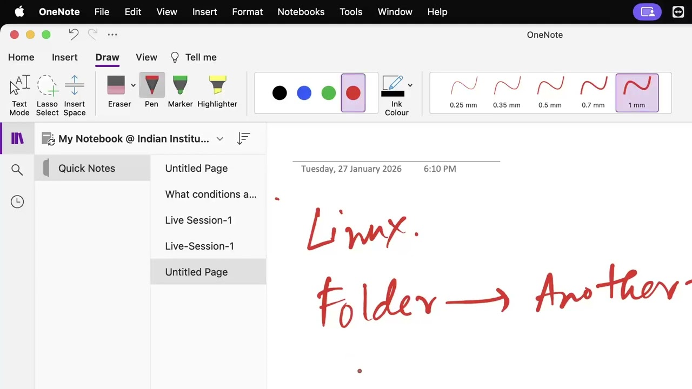This screenshot has width=692, height=389.
Task: Choose the blue pen colour
Action: click(x=304, y=93)
